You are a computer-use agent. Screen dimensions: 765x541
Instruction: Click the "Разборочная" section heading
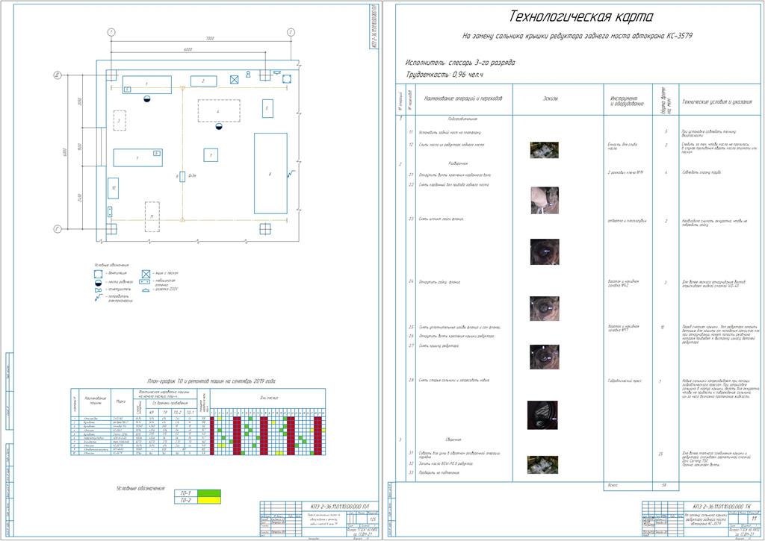[458, 163]
